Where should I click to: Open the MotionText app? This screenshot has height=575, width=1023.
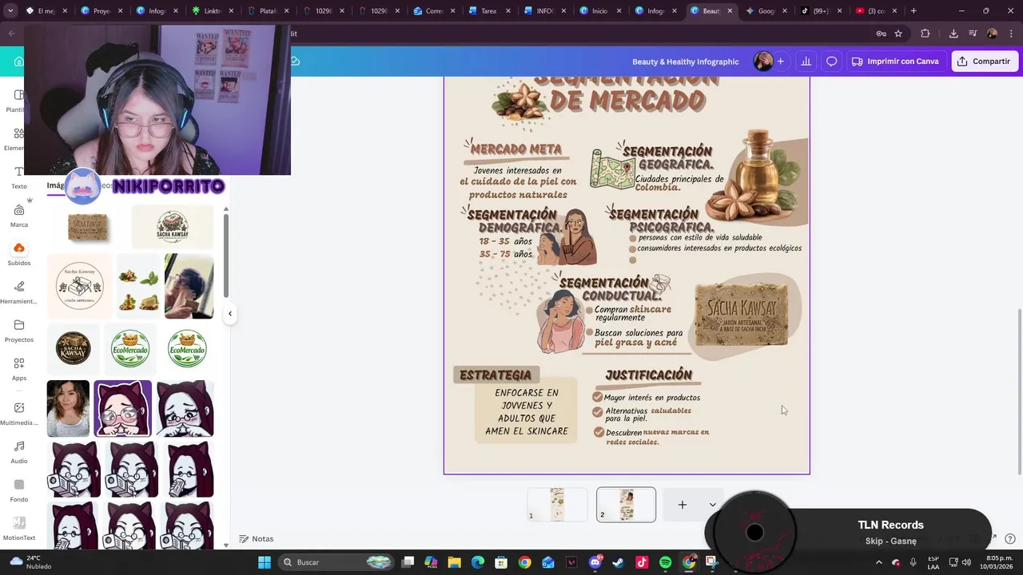coord(19,529)
